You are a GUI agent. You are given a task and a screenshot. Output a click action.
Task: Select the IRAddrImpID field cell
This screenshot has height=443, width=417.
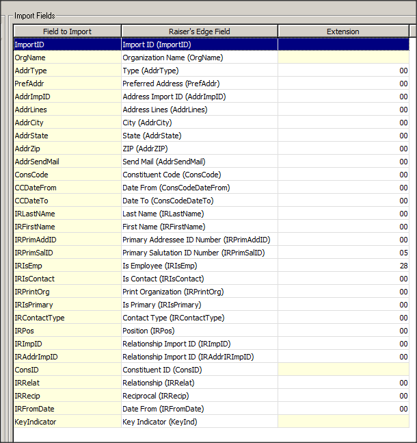[x=68, y=357]
